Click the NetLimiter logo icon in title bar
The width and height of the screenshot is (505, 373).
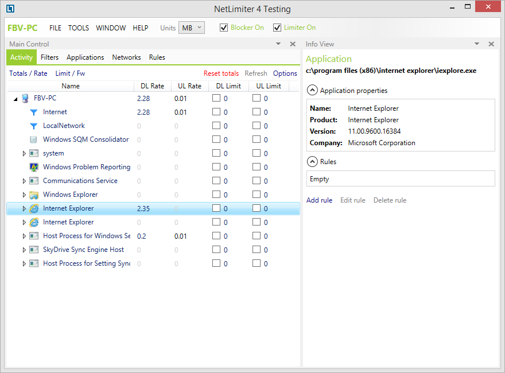coord(10,9)
